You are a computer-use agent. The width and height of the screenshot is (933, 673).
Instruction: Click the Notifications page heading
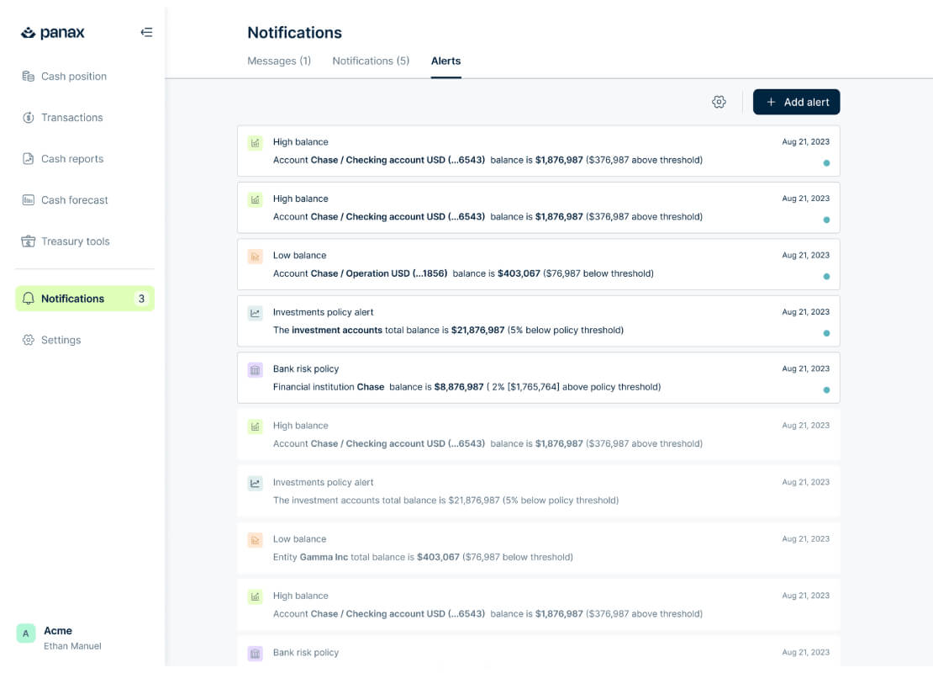[x=294, y=32]
